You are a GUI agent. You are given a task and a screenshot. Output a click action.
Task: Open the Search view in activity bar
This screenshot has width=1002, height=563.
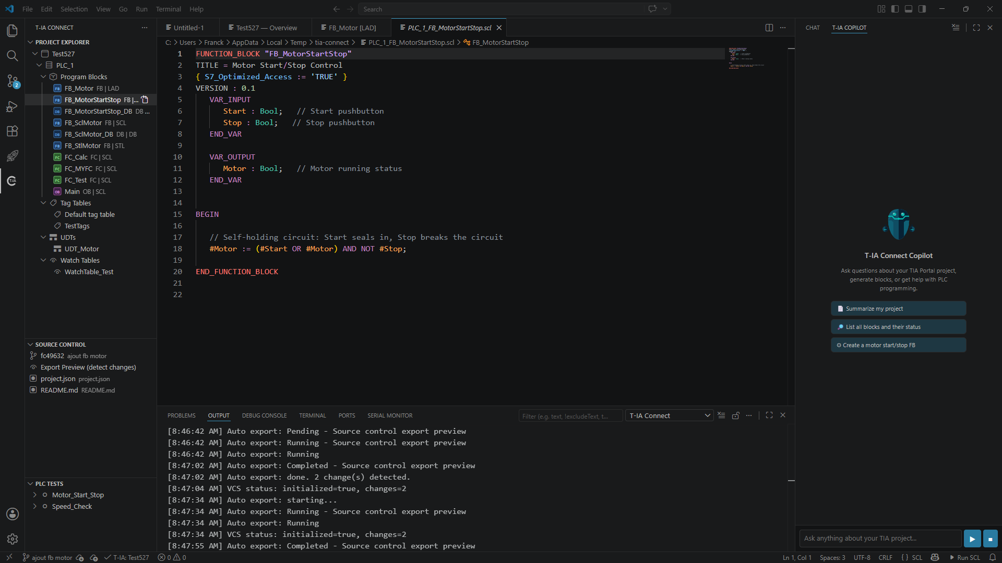tap(12, 56)
